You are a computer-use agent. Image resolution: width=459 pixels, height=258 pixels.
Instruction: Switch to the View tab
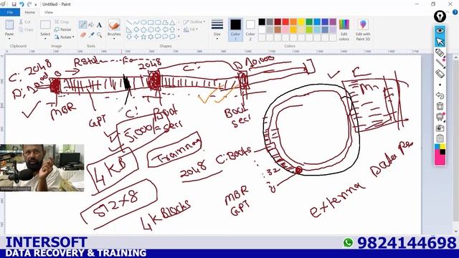49,12
